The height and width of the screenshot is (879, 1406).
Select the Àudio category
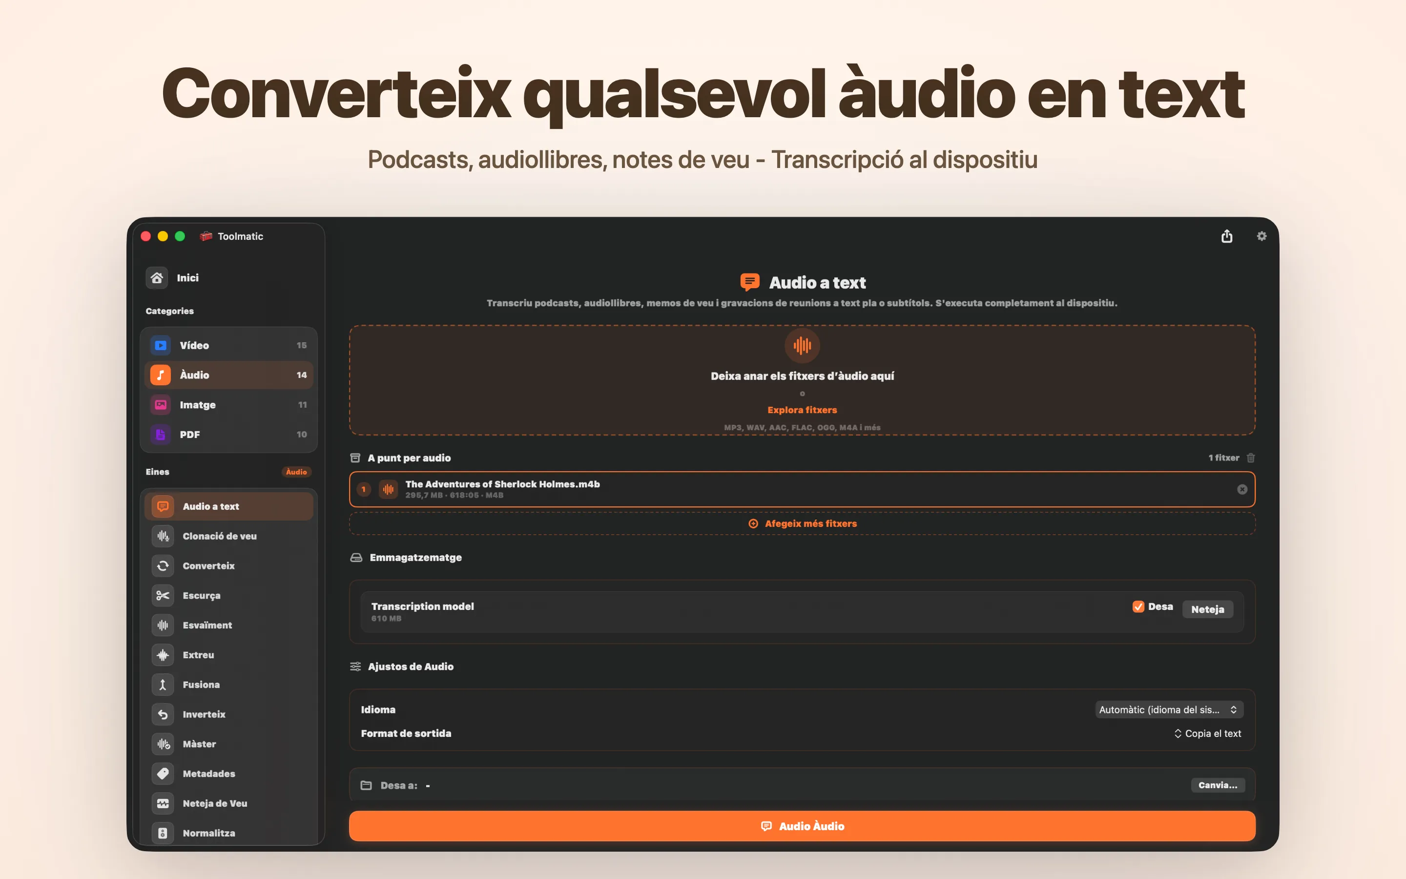228,375
